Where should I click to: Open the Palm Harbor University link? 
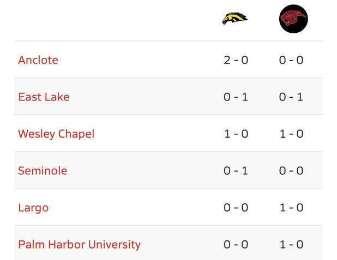pos(79,245)
